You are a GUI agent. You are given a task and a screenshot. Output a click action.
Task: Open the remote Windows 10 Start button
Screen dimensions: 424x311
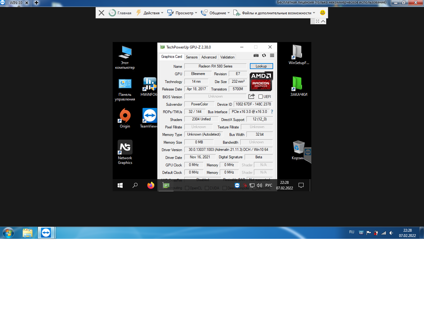pos(120,185)
